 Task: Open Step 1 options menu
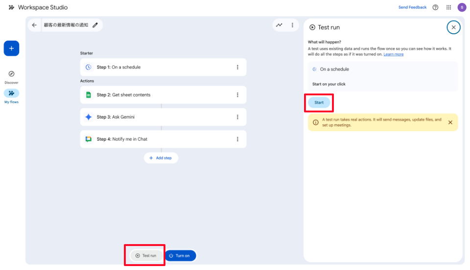237,67
